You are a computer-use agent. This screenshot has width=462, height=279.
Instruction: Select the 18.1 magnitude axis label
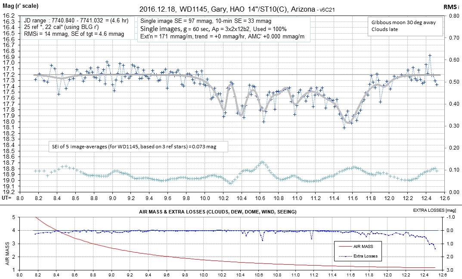click(x=8, y=127)
